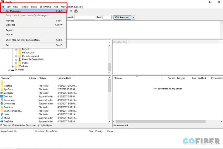Open the Server menu
The height and width of the screenshot is (149, 223).
click(x=34, y=7)
